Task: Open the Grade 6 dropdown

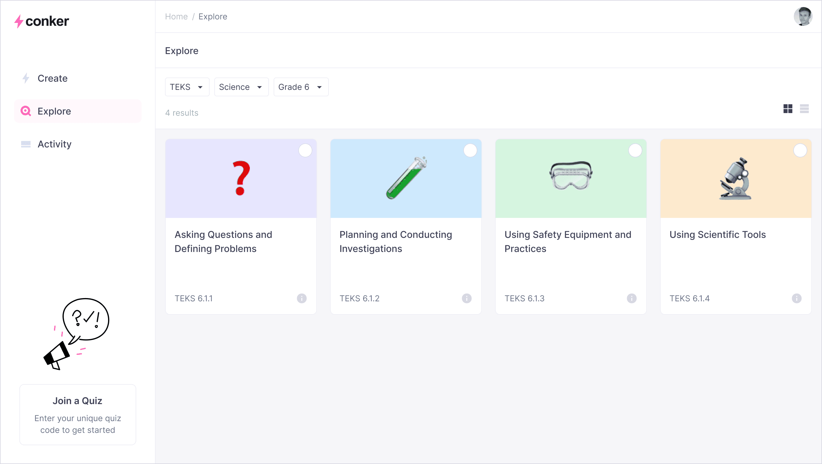Action: click(301, 87)
